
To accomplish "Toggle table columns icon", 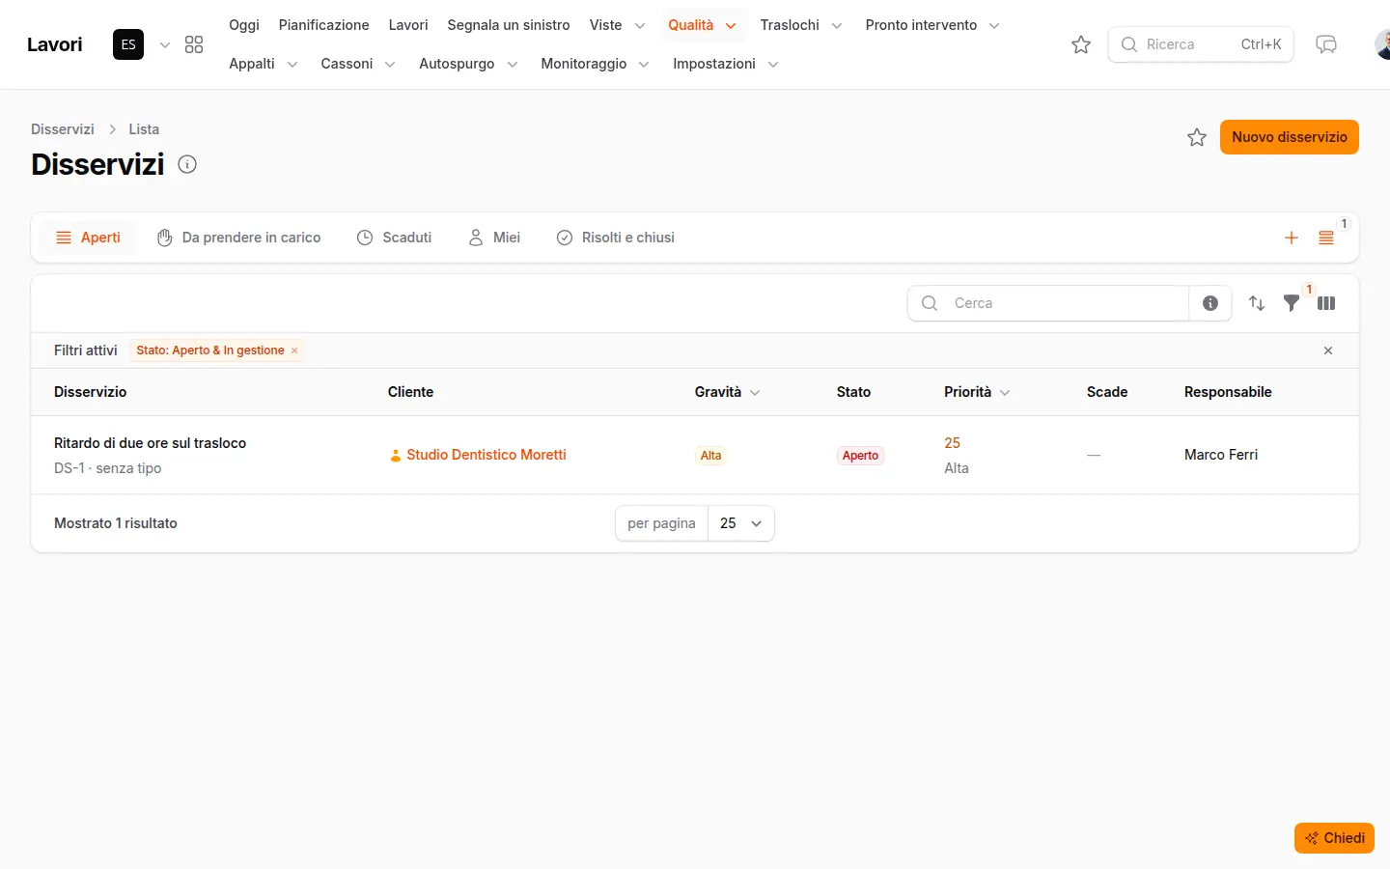I will [x=1326, y=303].
